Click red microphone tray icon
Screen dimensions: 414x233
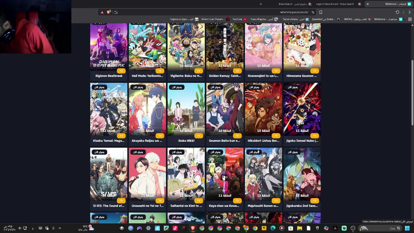(x=53, y=228)
